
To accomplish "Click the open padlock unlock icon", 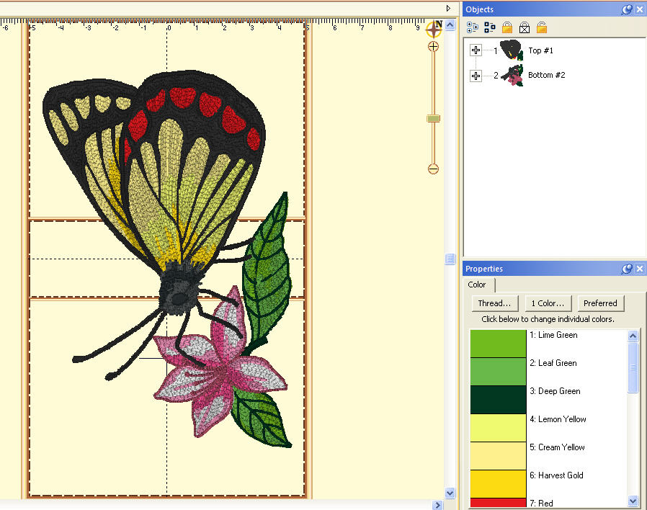I will 542,27.
